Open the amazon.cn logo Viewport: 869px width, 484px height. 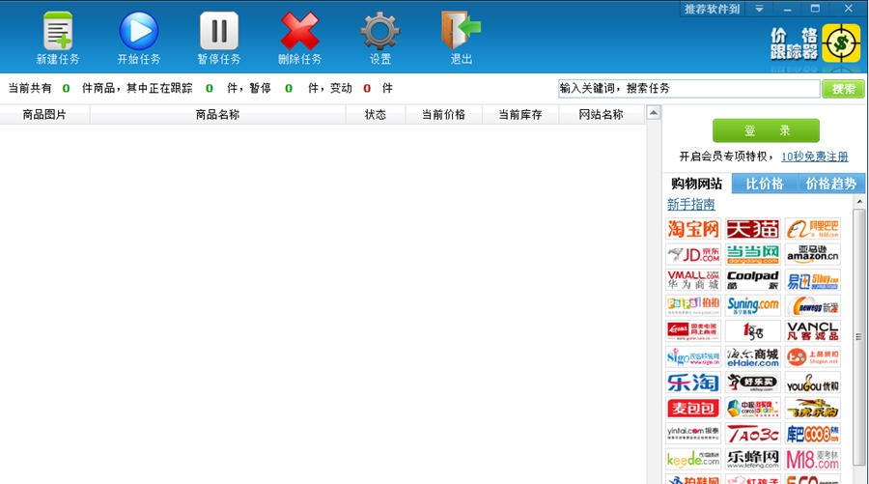tap(812, 254)
